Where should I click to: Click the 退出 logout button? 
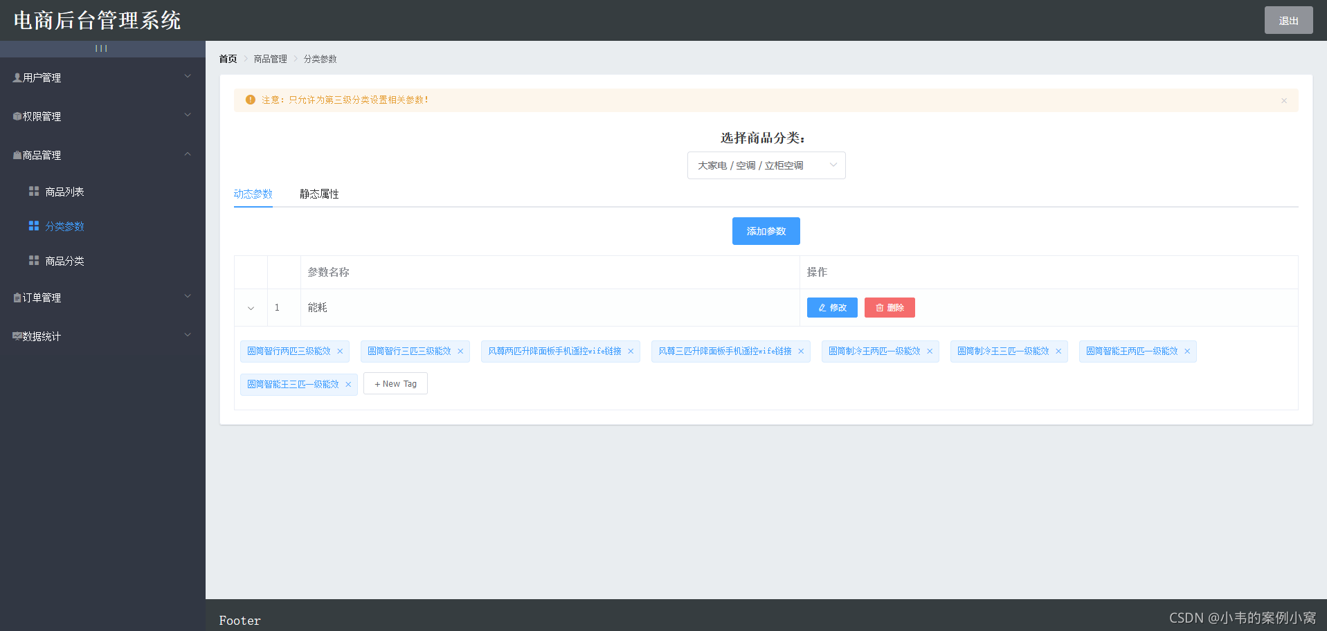(1288, 20)
